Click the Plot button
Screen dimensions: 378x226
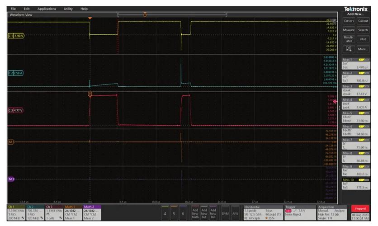363,39
